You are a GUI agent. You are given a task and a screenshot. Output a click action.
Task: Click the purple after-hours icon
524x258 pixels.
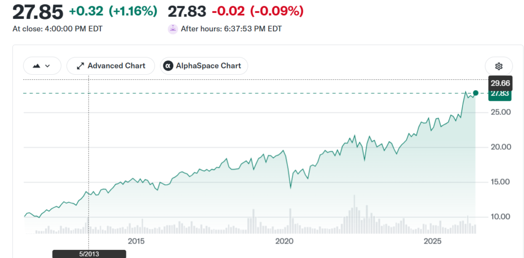(173, 29)
